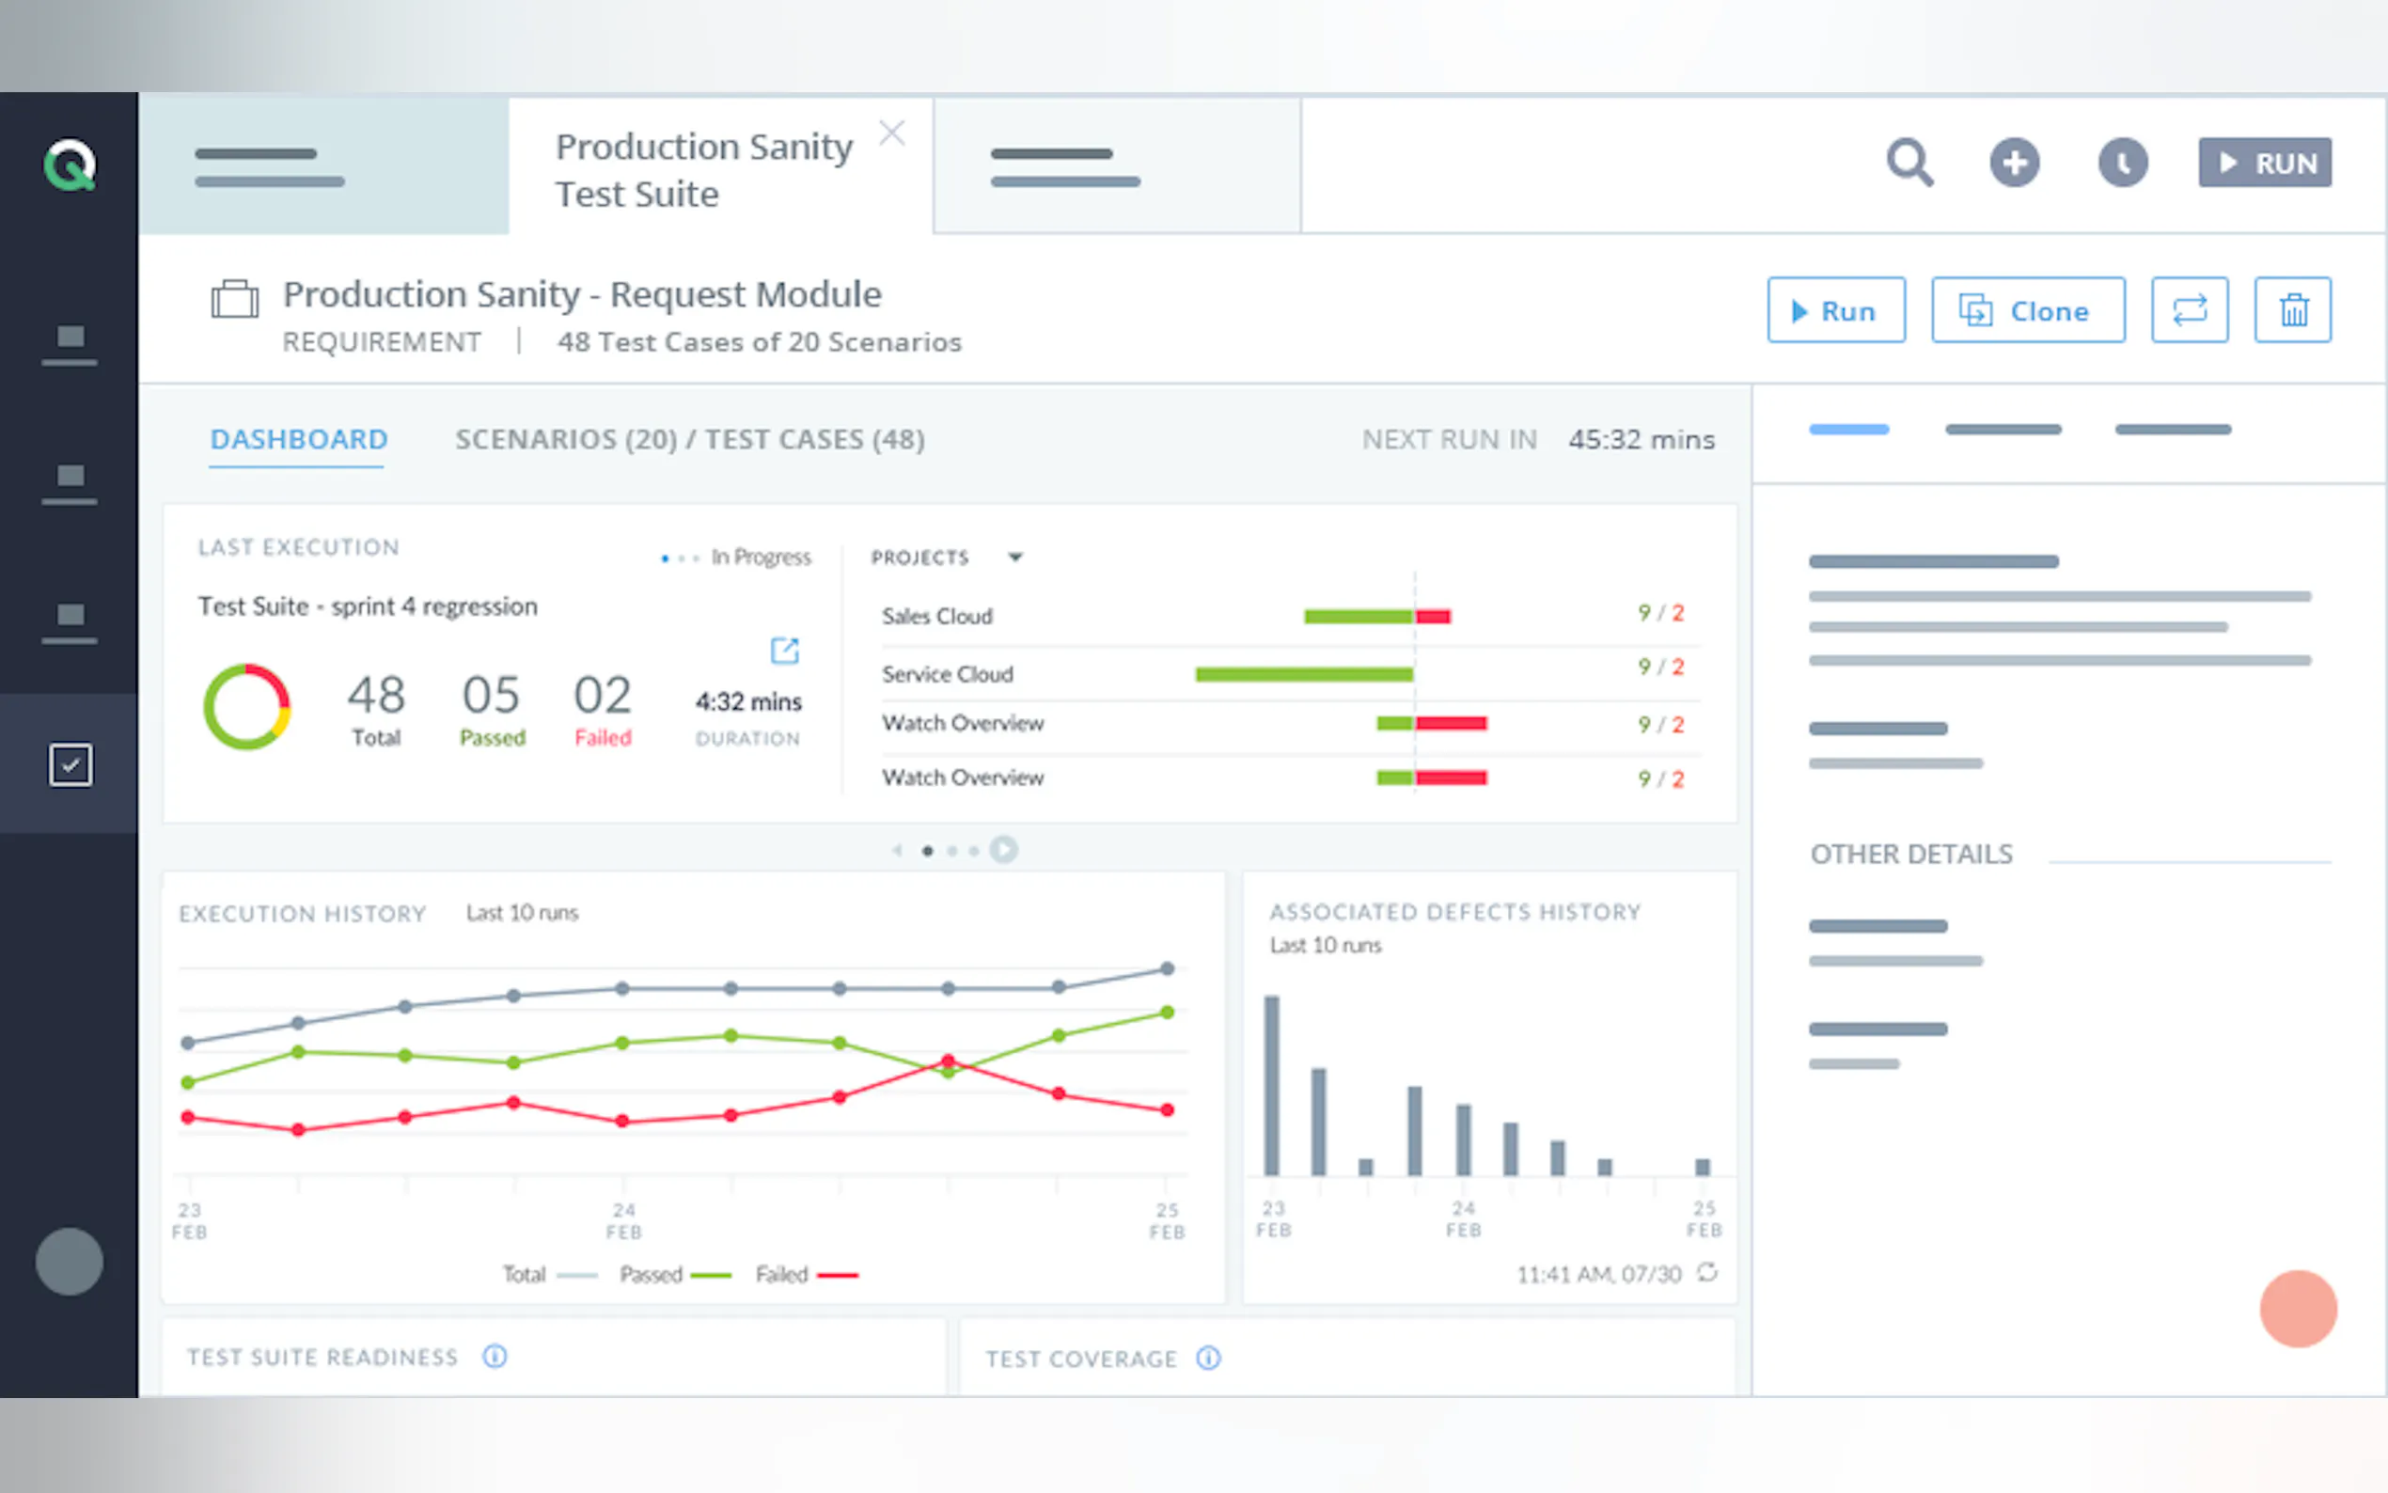Click the trash delete icon button

2292,310
